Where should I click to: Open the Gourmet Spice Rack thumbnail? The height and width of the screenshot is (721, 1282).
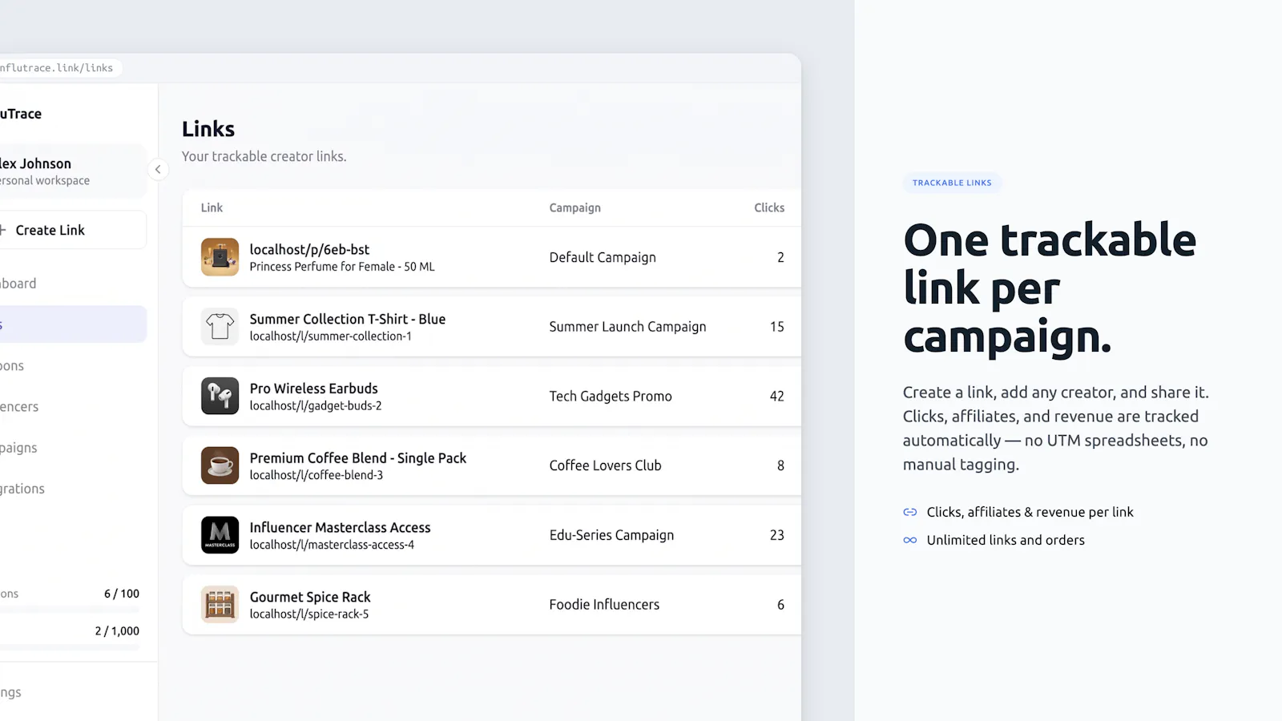[x=220, y=605]
